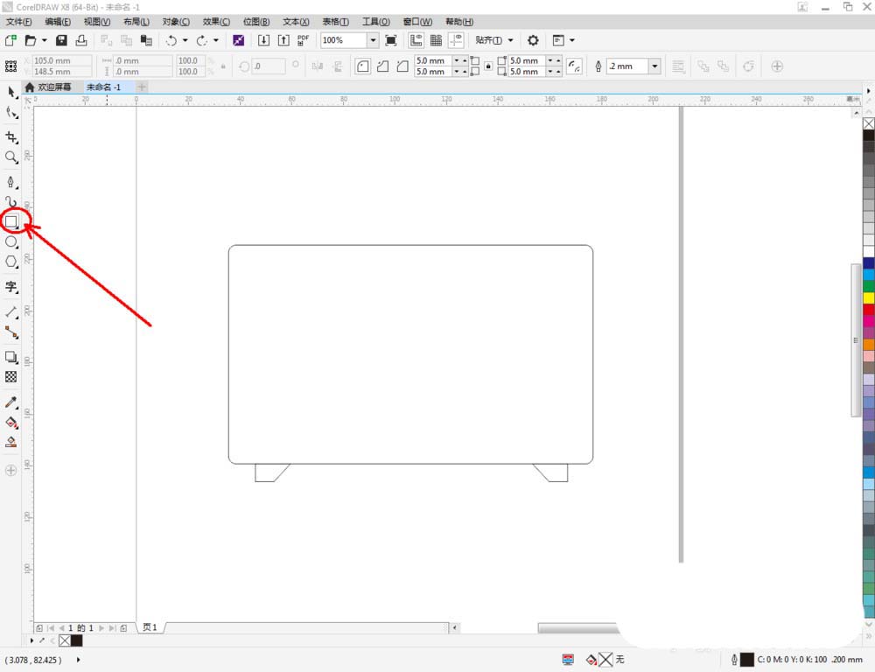The width and height of the screenshot is (875, 672).
Task: Select the Pick tool arrow
Action: click(11, 92)
